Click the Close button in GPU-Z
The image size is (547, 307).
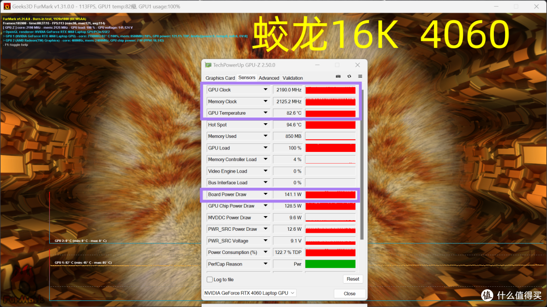coord(349,293)
